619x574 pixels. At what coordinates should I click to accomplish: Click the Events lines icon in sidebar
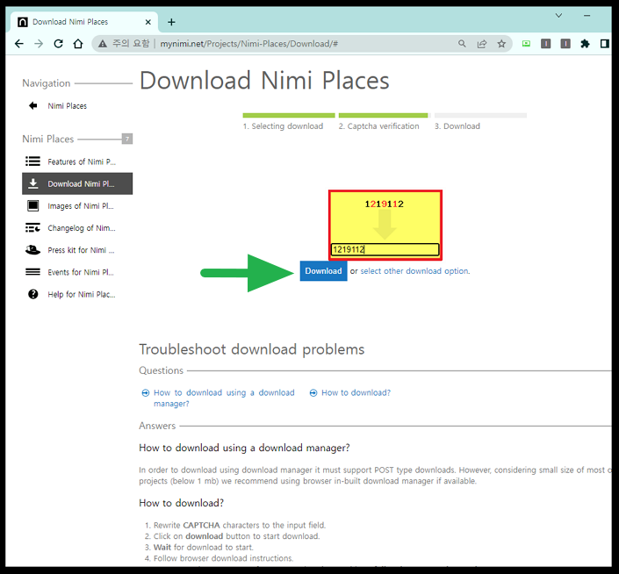click(x=32, y=272)
